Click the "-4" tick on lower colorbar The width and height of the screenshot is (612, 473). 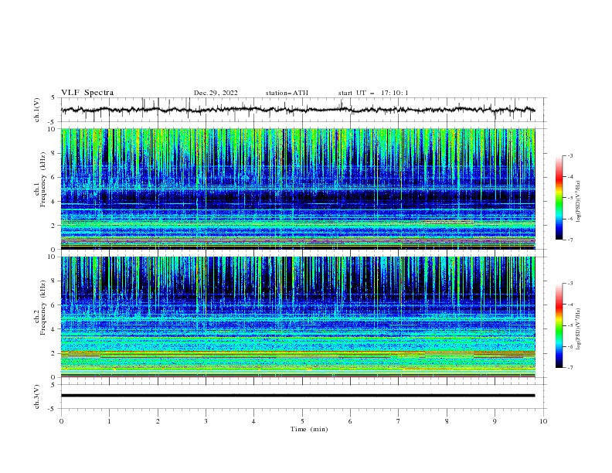(x=569, y=305)
